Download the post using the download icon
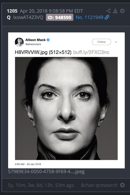The height and width of the screenshot is (195, 130). pyautogui.click(x=115, y=11)
